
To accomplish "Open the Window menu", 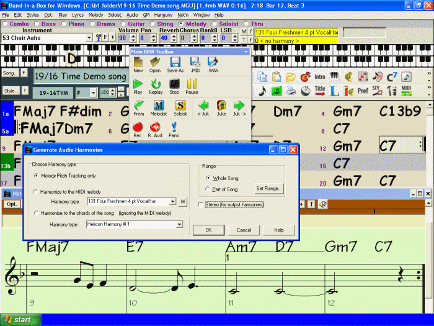I will click(x=201, y=15).
